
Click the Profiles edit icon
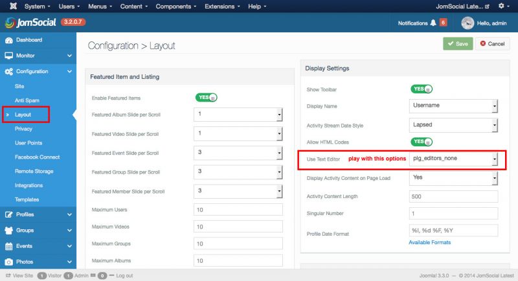click(9, 214)
